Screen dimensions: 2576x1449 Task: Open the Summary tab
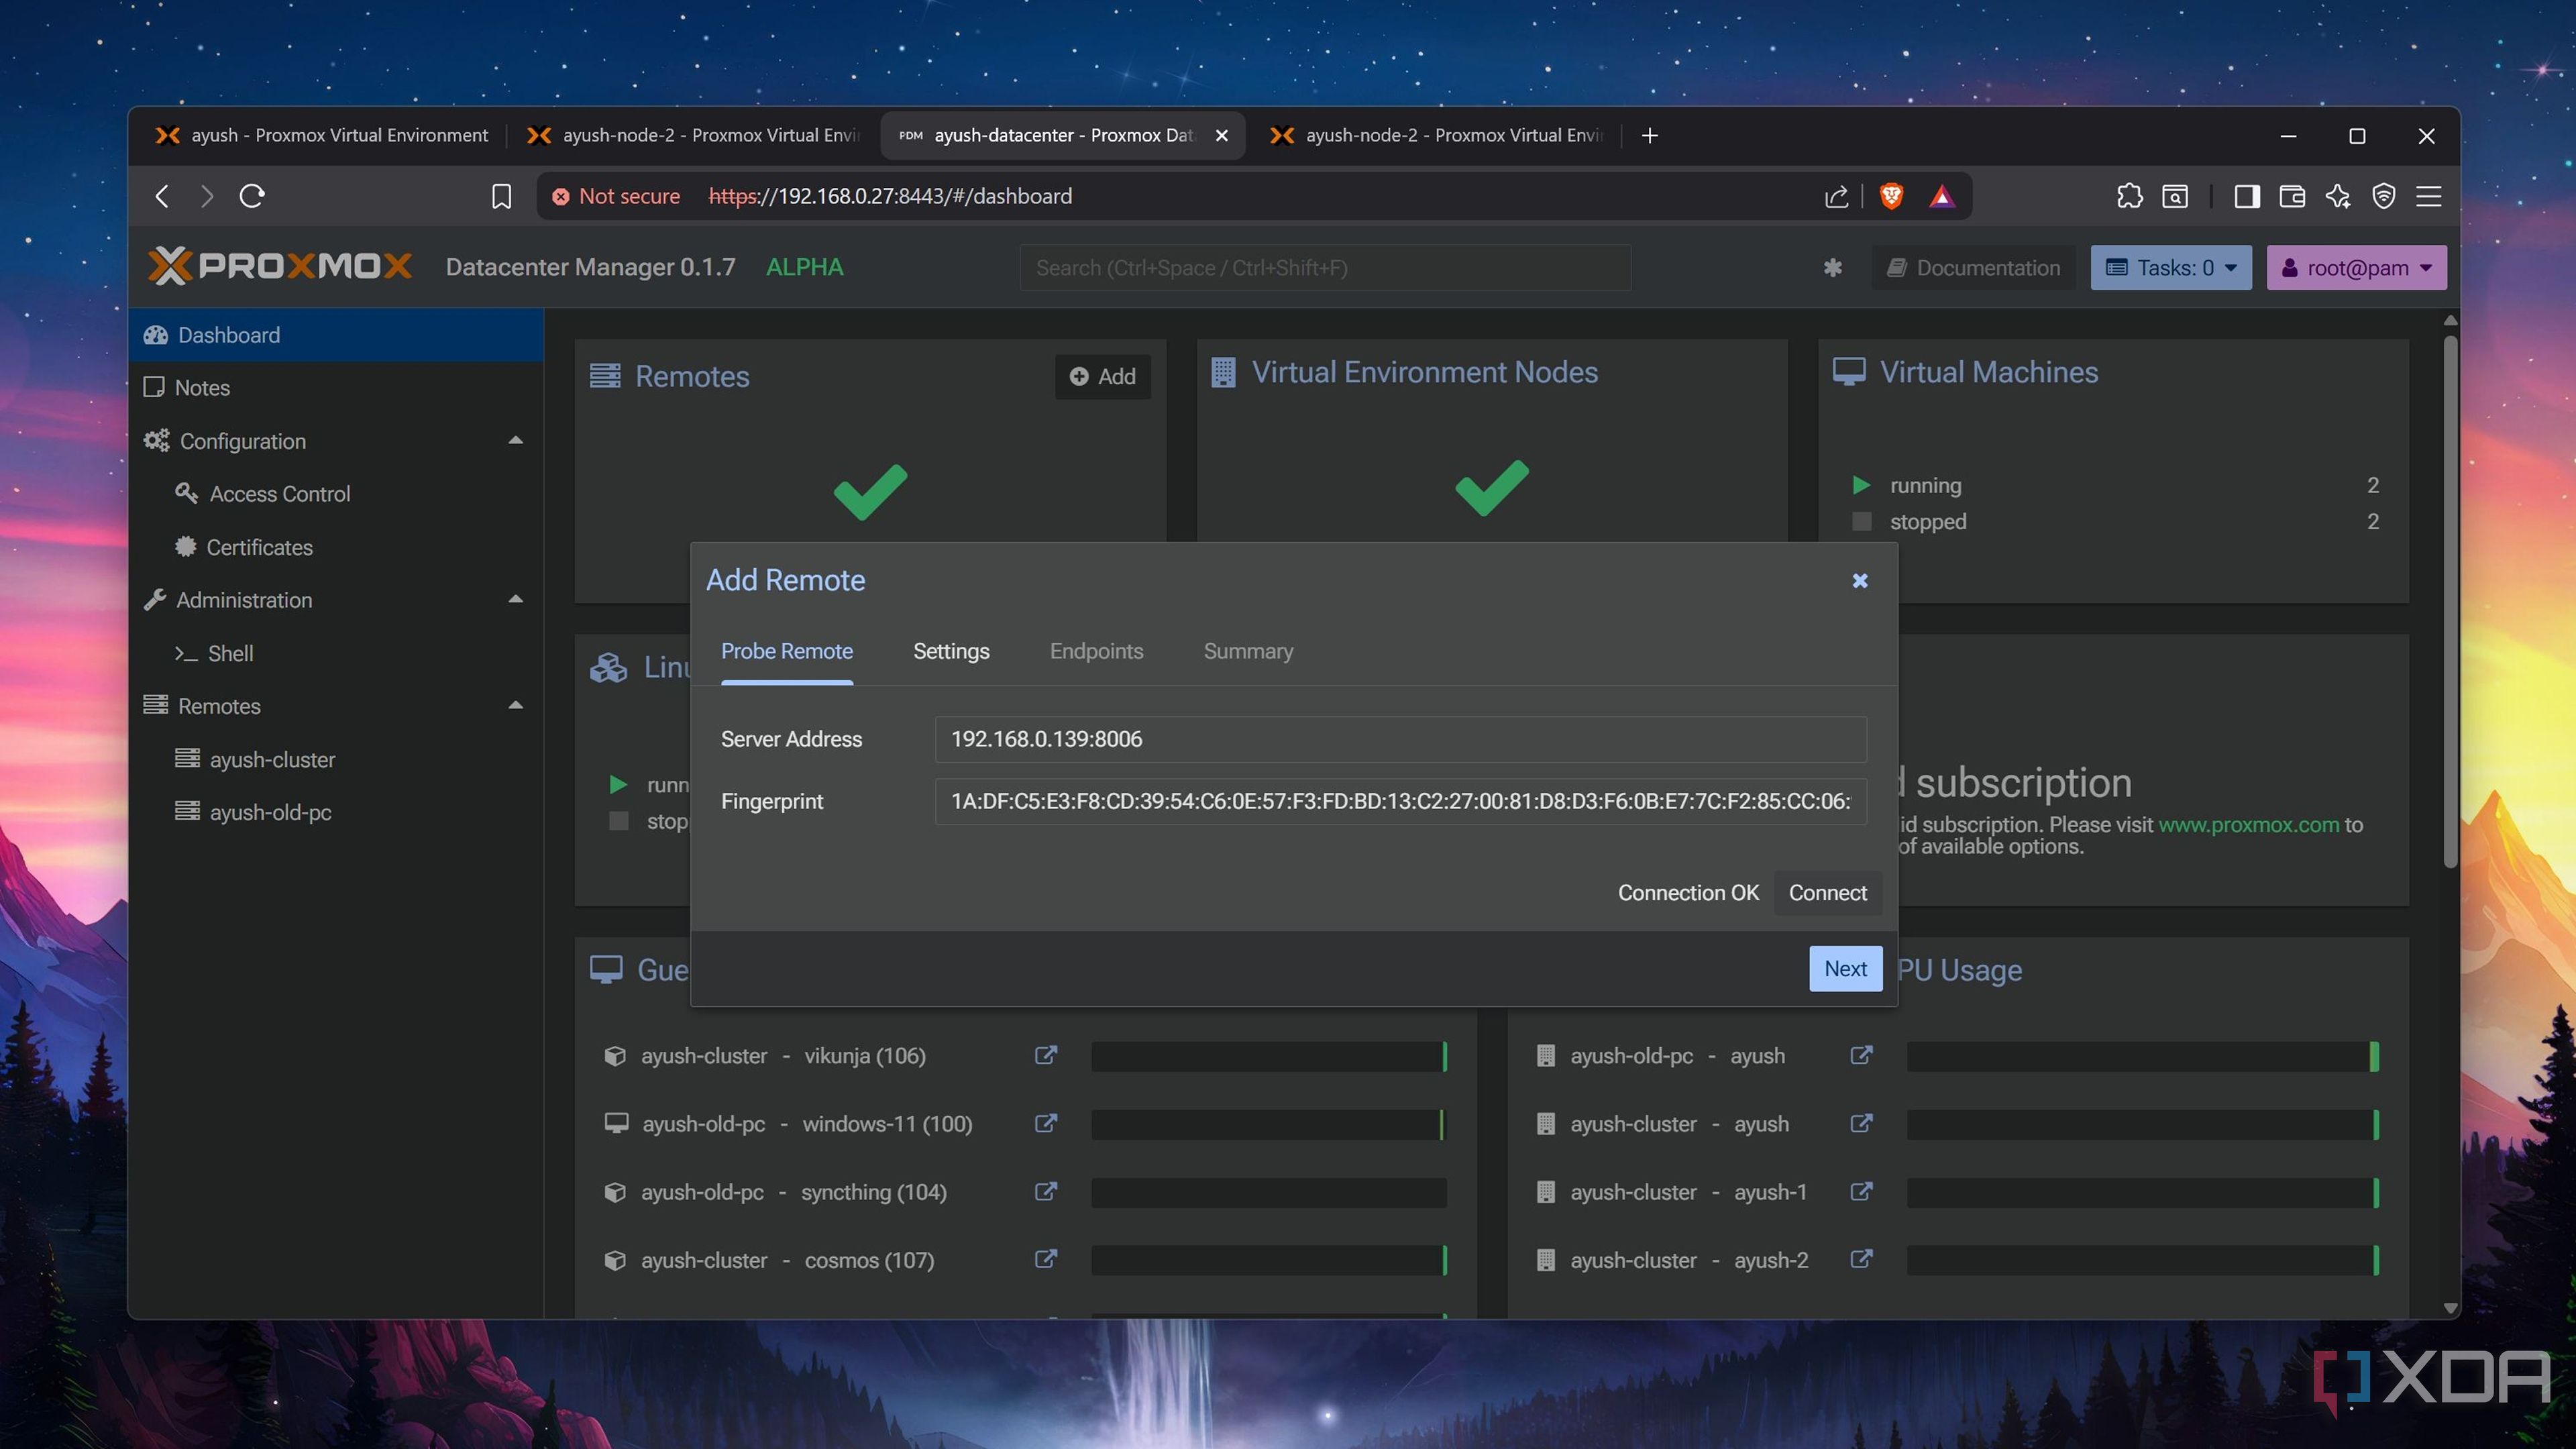click(1248, 651)
